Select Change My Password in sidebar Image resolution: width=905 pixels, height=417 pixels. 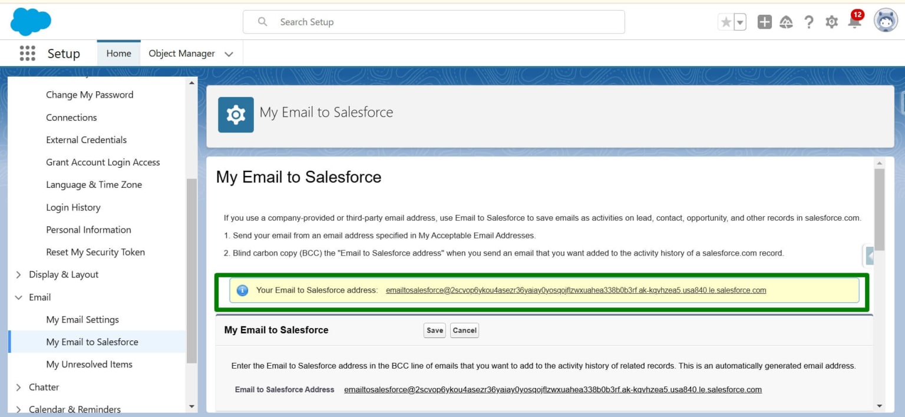[x=90, y=95]
